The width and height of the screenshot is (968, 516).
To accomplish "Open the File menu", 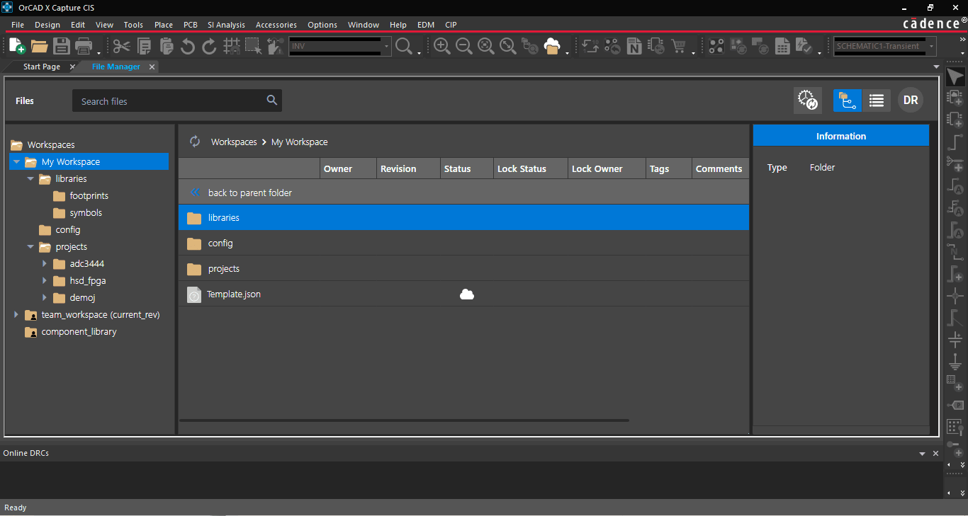I will pos(18,25).
